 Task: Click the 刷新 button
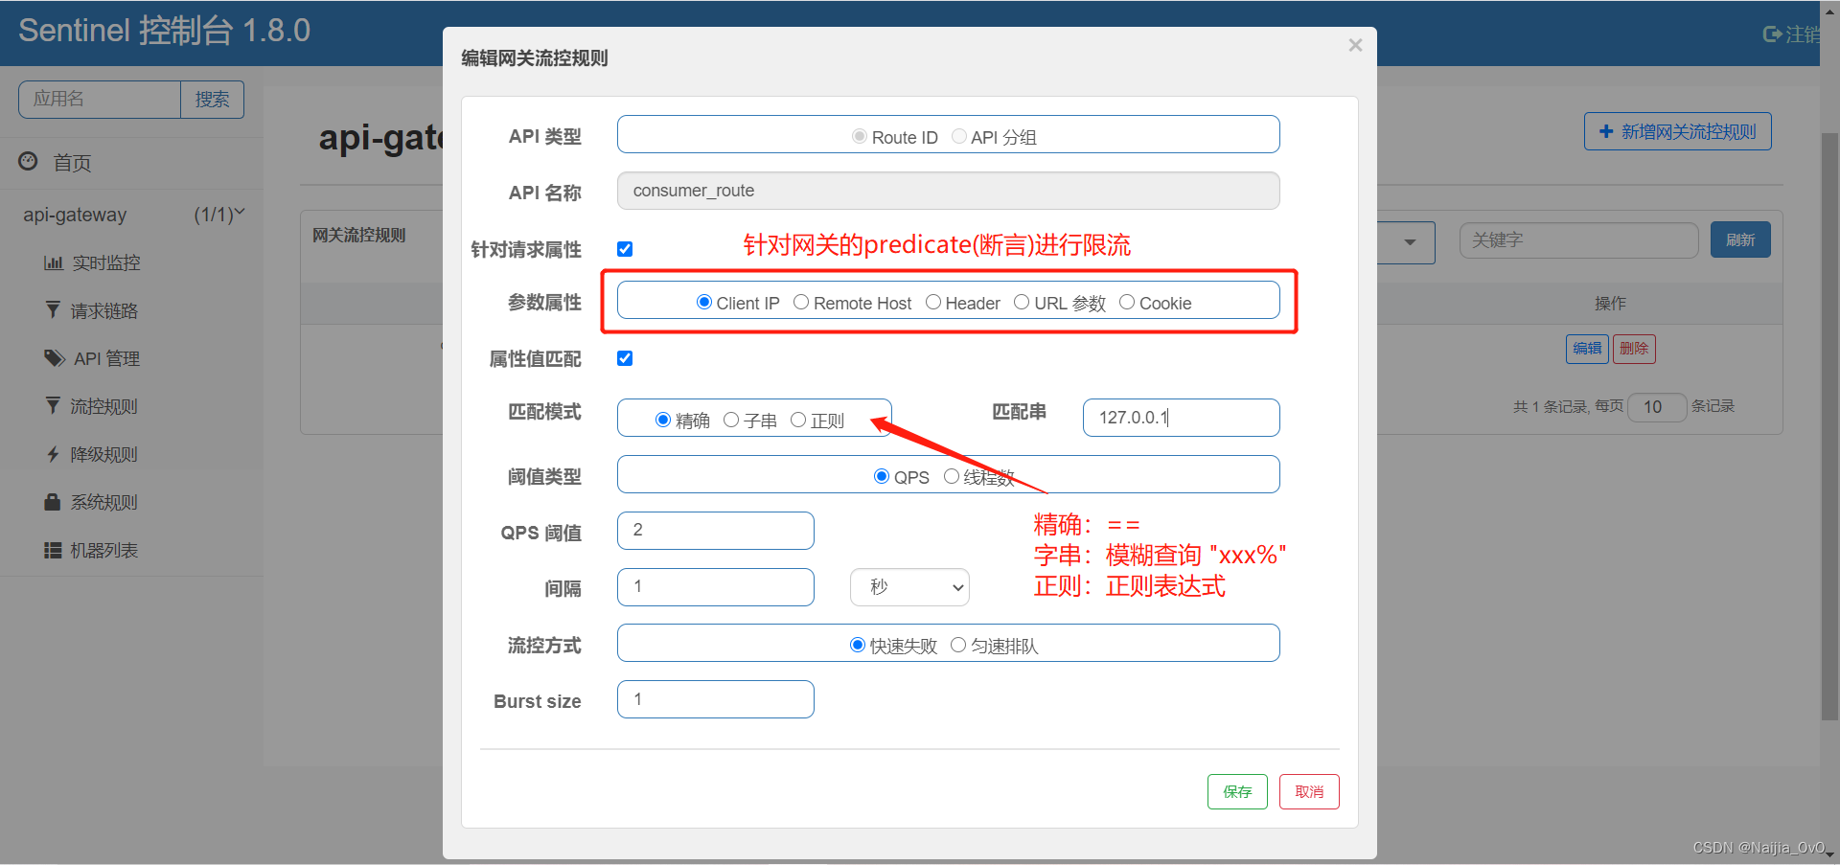click(1740, 239)
